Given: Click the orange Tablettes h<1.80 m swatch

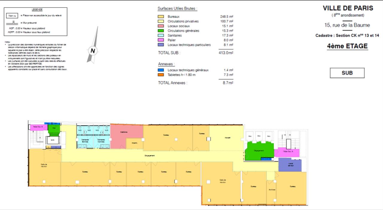Looking at the screenshot, I should pos(161,75).
